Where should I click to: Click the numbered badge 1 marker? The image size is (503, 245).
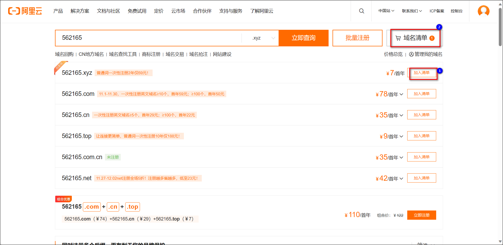click(440, 71)
